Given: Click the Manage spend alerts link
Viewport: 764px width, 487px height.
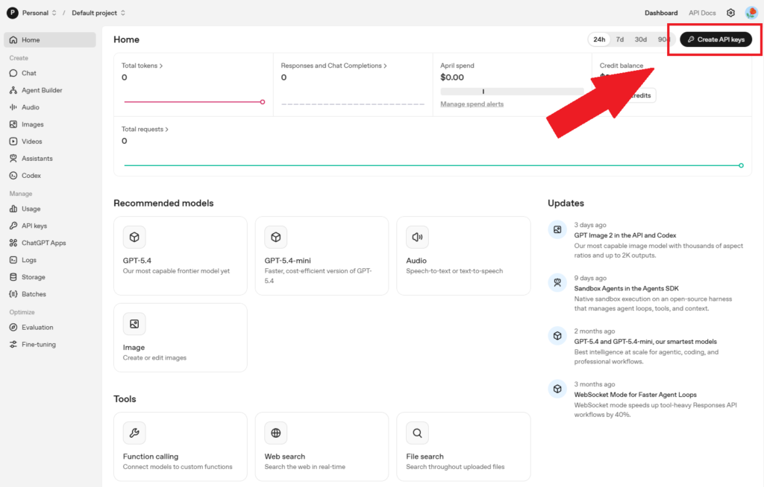Looking at the screenshot, I should (x=472, y=104).
